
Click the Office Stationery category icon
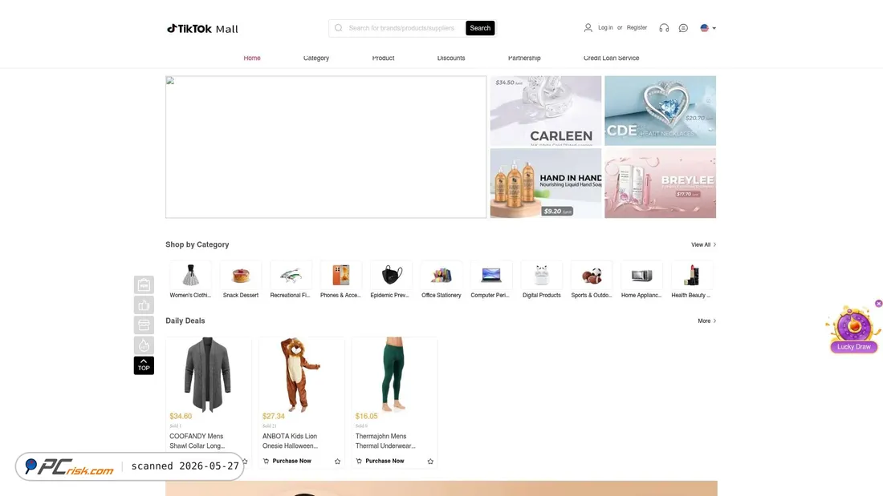(x=441, y=275)
